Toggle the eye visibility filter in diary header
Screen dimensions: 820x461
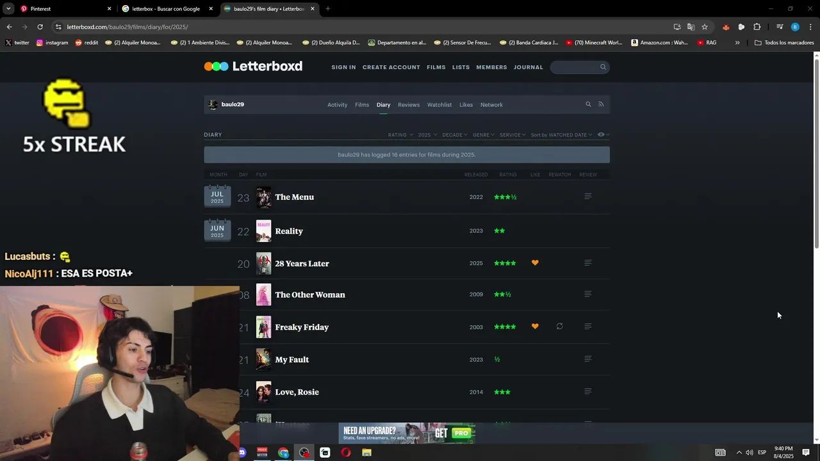(x=603, y=134)
